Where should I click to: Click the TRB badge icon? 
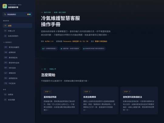click(x=6, y=52)
